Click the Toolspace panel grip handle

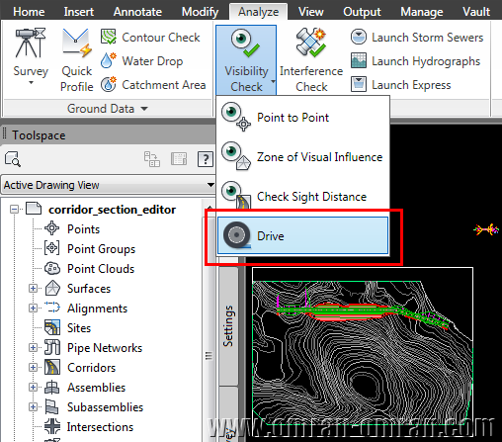point(5,134)
